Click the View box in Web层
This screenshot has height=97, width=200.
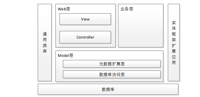click(x=85, y=19)
